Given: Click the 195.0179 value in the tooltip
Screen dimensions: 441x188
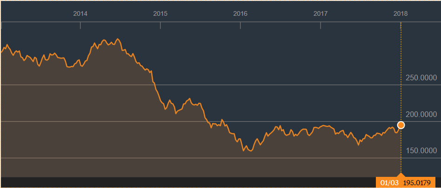Looking at the screenshot, I should tap(417, 183).
